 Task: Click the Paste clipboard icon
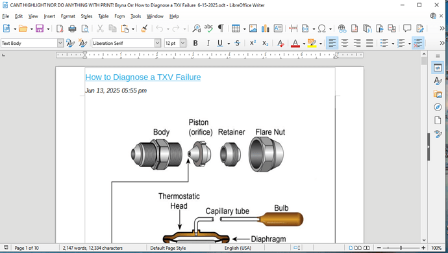point(125,29)
